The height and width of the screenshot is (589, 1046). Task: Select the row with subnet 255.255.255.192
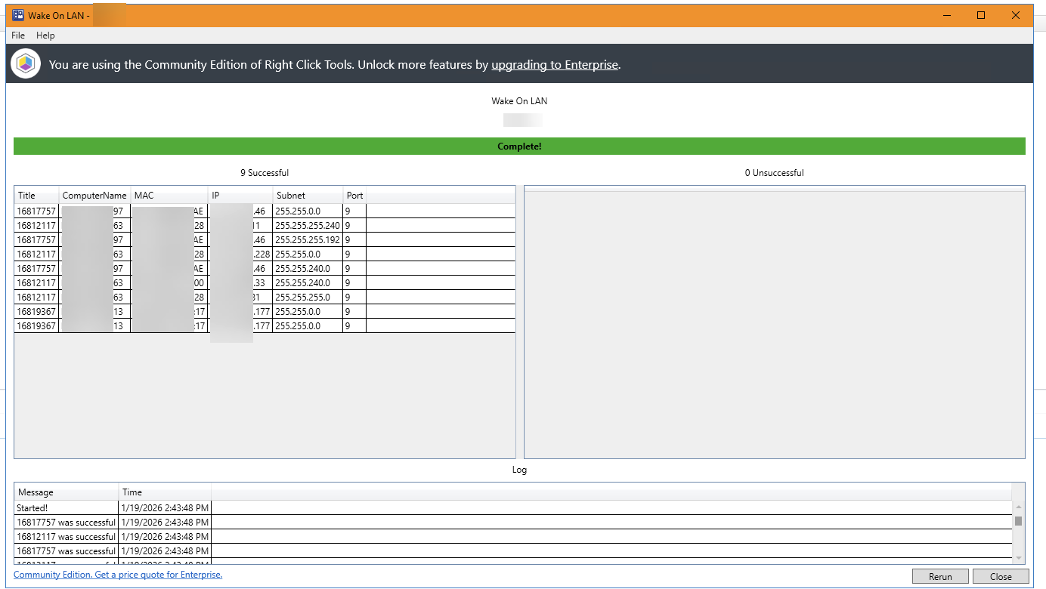point(307,240)
